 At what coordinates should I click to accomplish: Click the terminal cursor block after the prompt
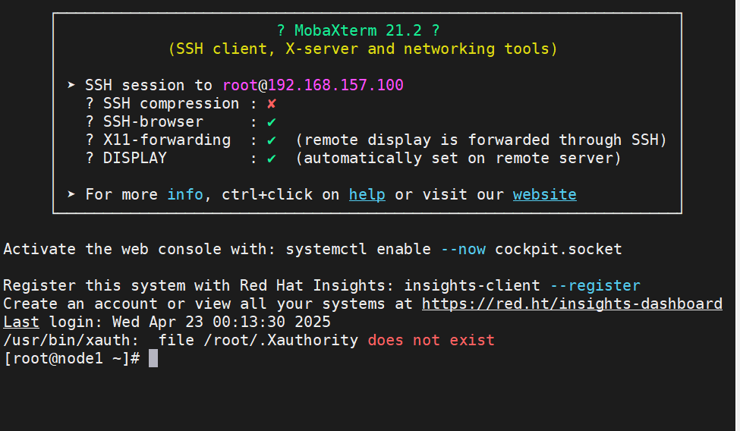(x=153, y=358)
